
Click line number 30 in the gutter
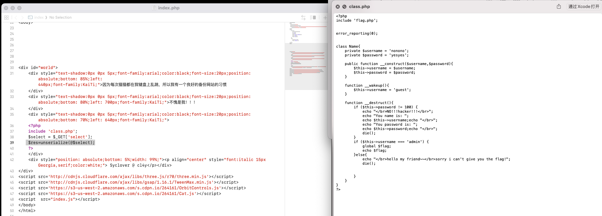pos(12,68)
